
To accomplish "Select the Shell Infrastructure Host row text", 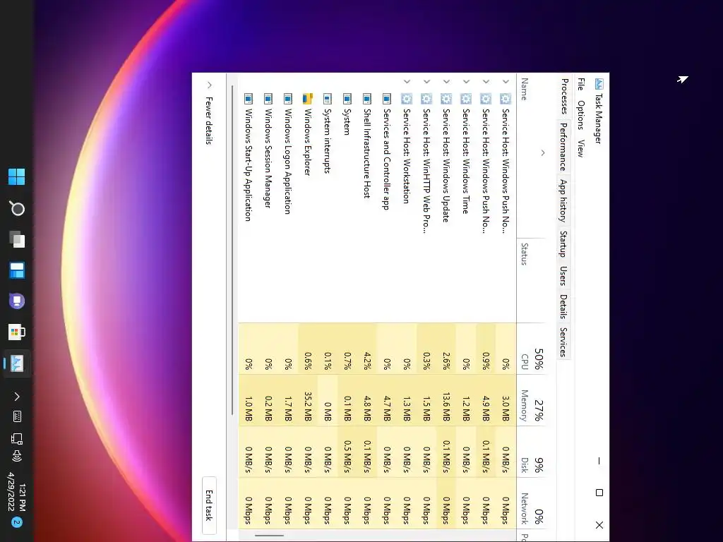I will [x=366, y=153].
